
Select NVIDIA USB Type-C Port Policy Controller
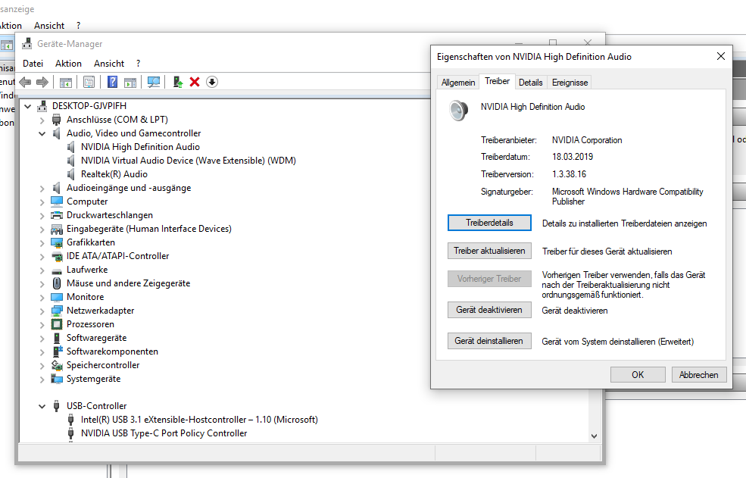164,434
